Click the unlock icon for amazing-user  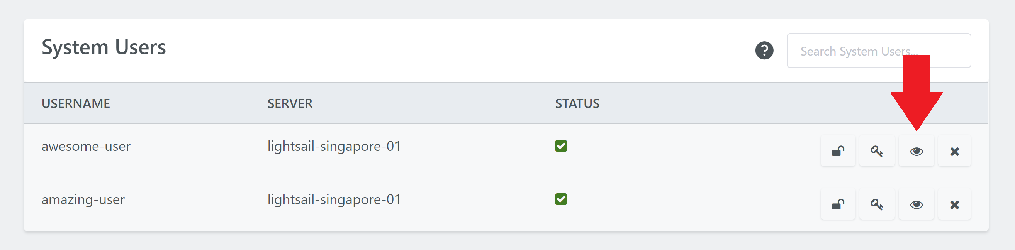(x=838, y=204)
